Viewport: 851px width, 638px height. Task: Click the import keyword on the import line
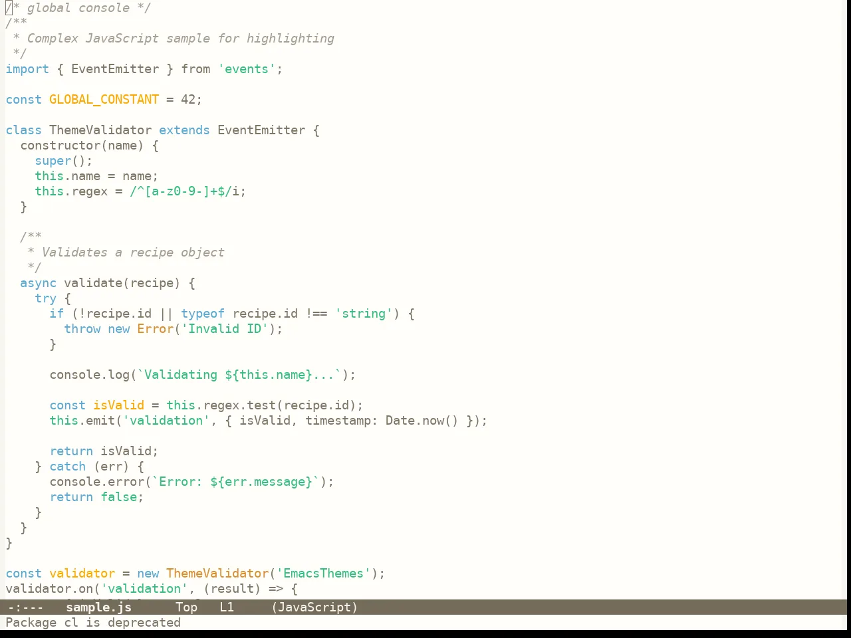pos(27,68)
